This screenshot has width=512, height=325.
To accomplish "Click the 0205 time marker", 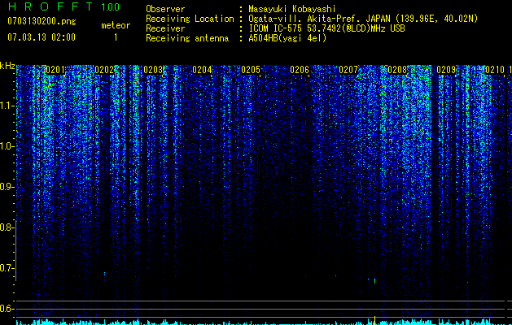I will pos(251,70).
